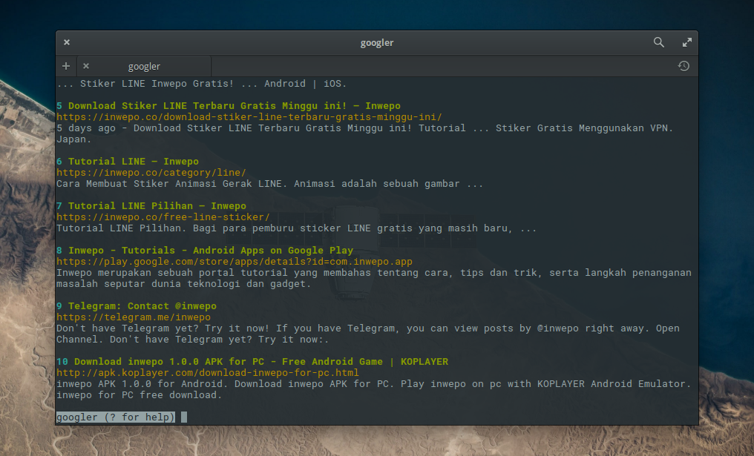Click the snippet starting '5 days ago'
754x456 pixels.
(x=364, y=133)
